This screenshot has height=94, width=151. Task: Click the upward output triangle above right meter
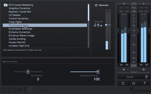143,4
